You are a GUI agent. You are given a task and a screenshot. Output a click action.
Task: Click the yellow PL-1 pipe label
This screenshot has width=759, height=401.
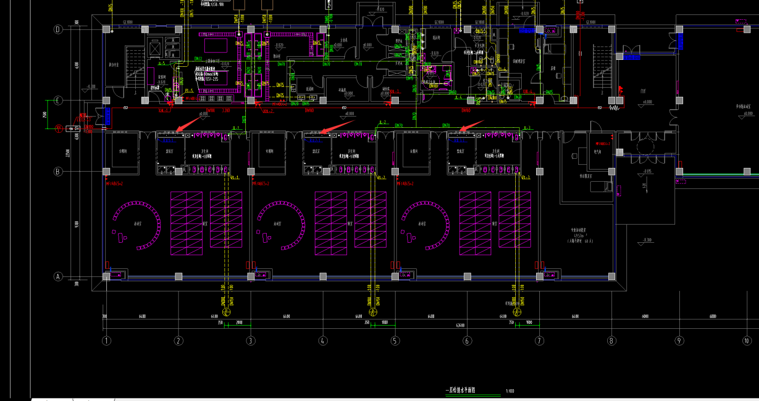[x=235, y=177]
